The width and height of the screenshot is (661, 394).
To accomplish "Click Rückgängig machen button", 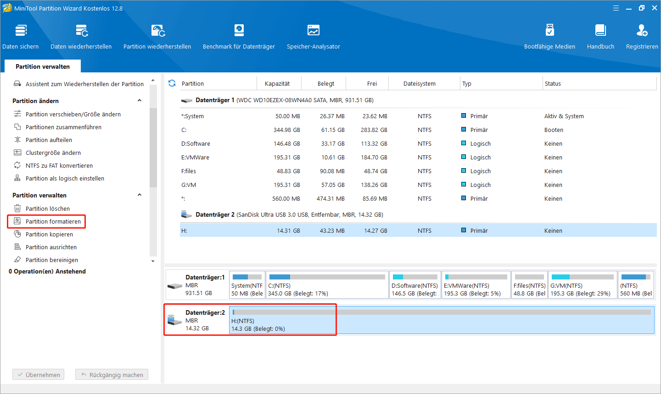I will [112, 375].
